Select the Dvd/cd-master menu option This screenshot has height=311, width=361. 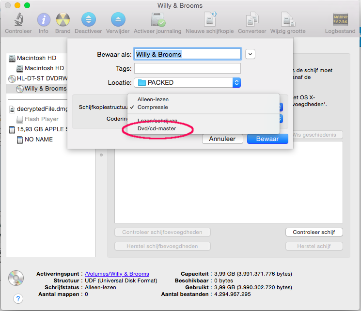point(157,128)
